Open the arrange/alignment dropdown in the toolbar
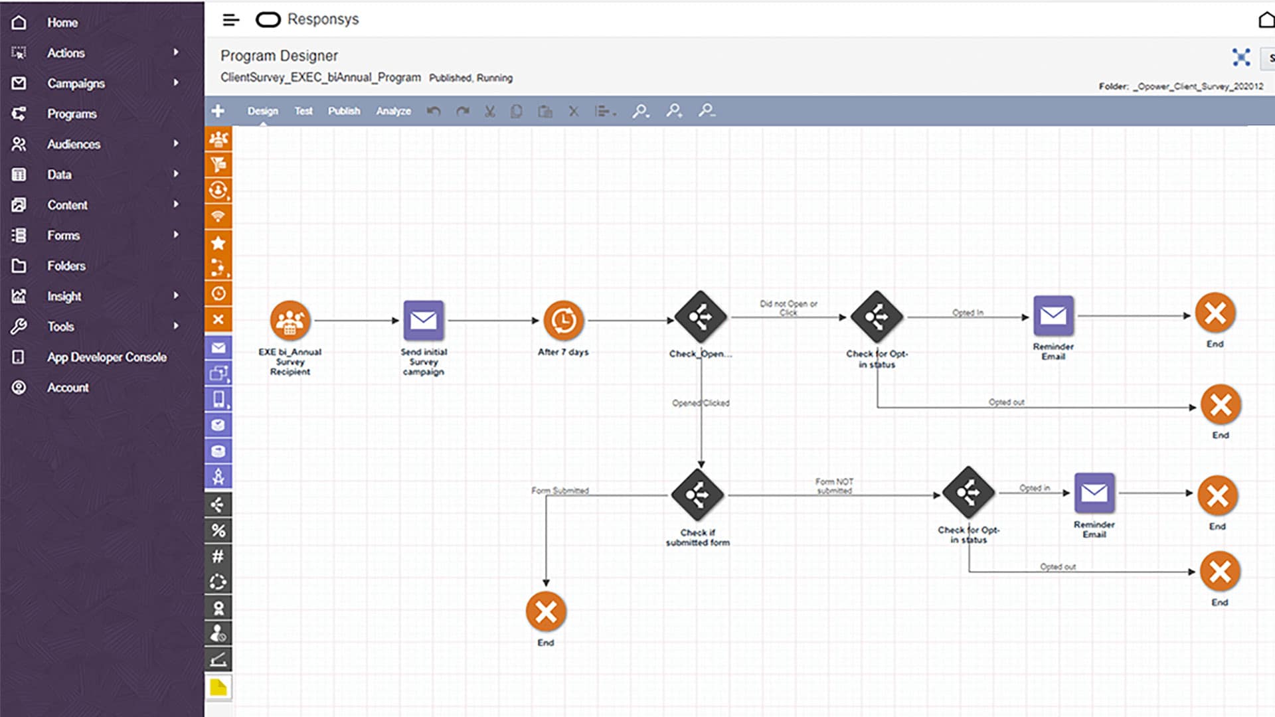 pos(605,111)
